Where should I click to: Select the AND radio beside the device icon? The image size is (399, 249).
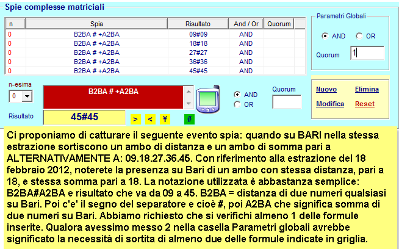237,95
